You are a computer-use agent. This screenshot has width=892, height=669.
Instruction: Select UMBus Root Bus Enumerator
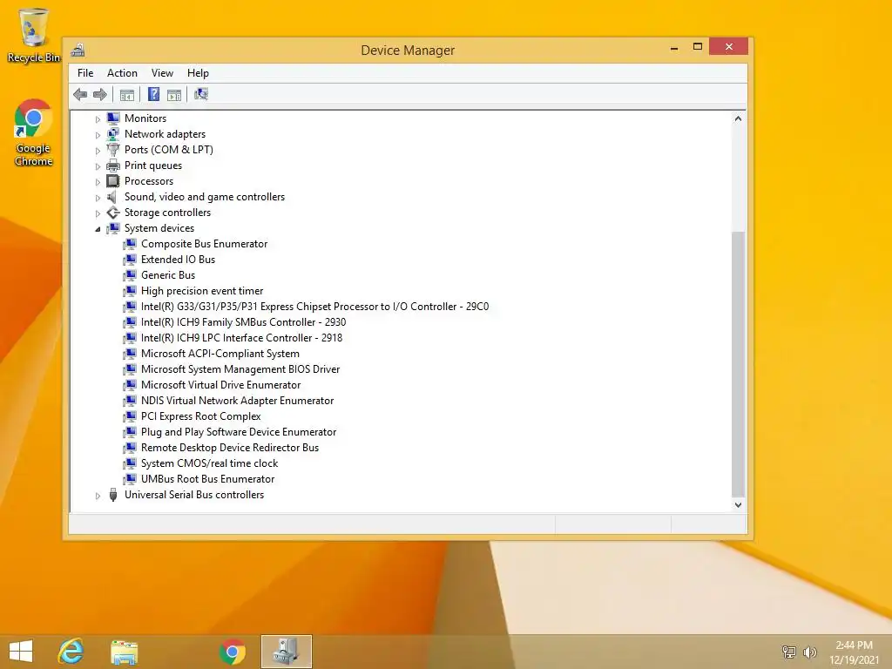coord(207,479)
